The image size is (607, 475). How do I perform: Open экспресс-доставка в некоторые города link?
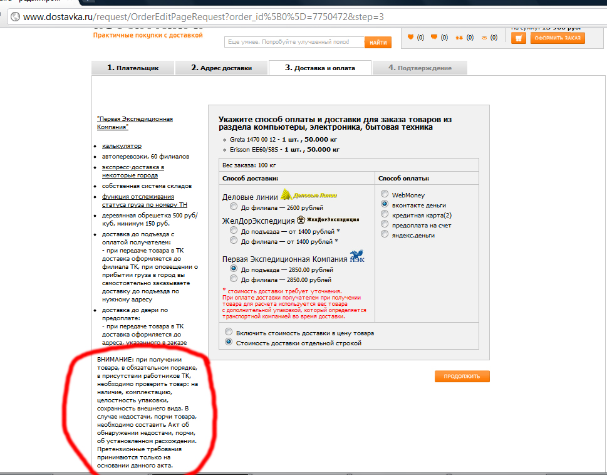pos(133,171)
